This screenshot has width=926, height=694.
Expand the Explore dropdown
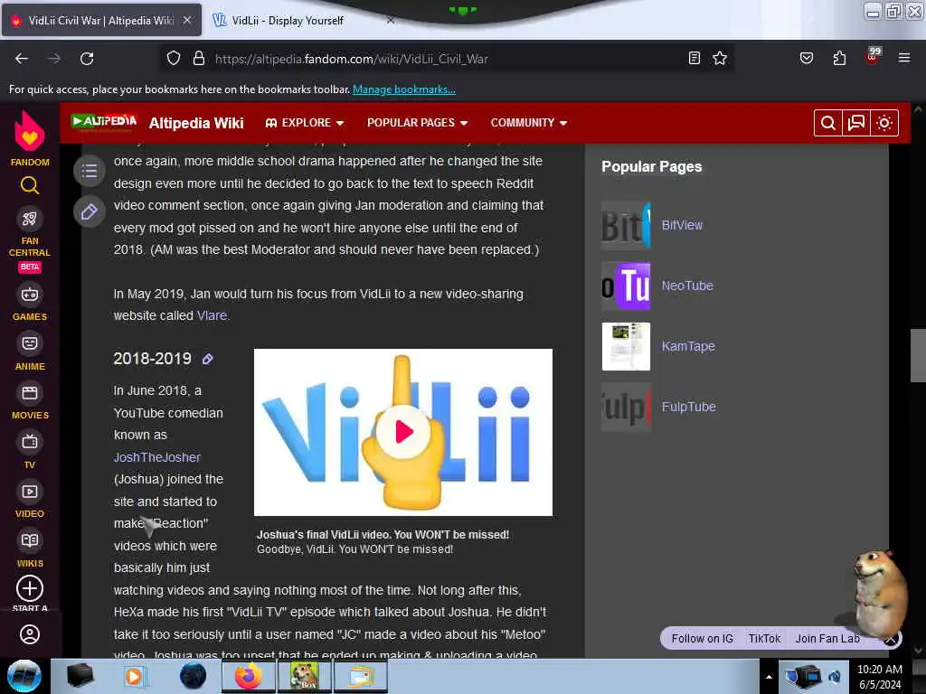[x=304, y=123]
